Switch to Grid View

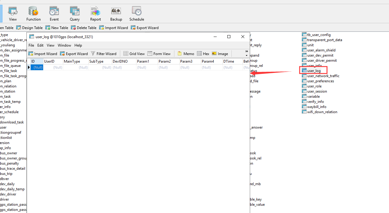click(134, 54)
